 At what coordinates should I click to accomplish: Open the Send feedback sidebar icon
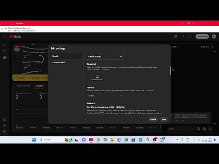click(x=4, y=132)
